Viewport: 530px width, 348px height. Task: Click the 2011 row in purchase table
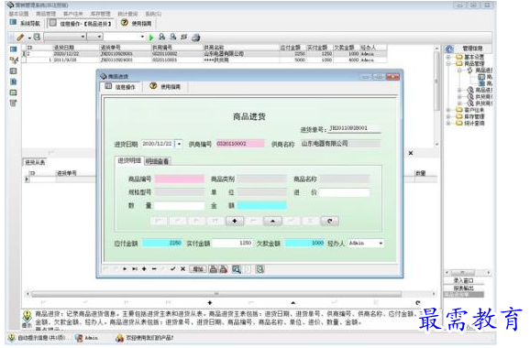[x=205, y=60]
